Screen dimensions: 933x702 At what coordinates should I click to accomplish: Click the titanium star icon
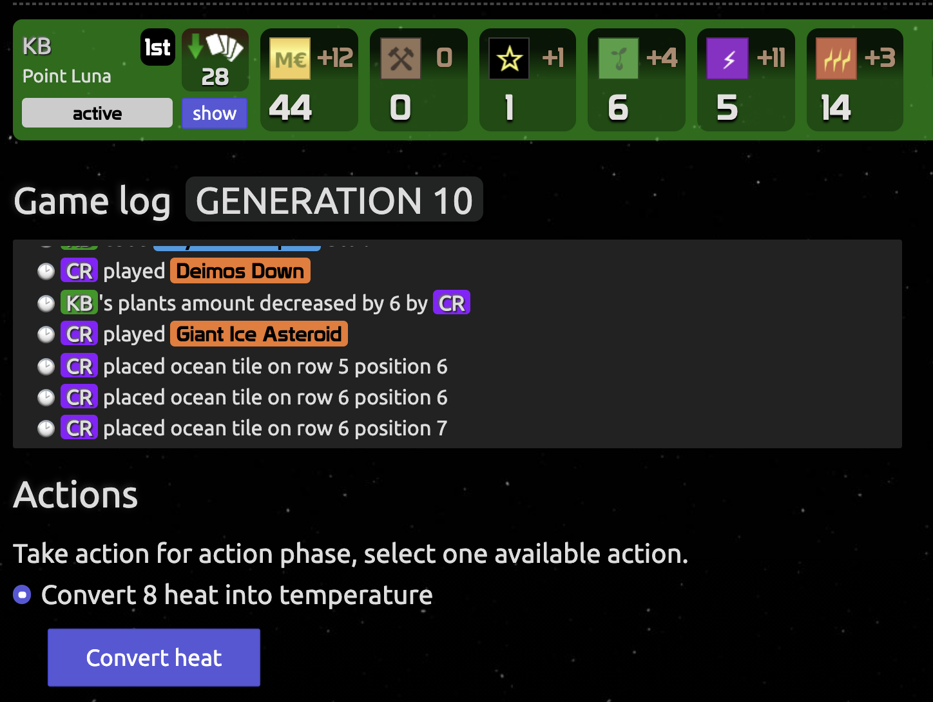(509, 59)
